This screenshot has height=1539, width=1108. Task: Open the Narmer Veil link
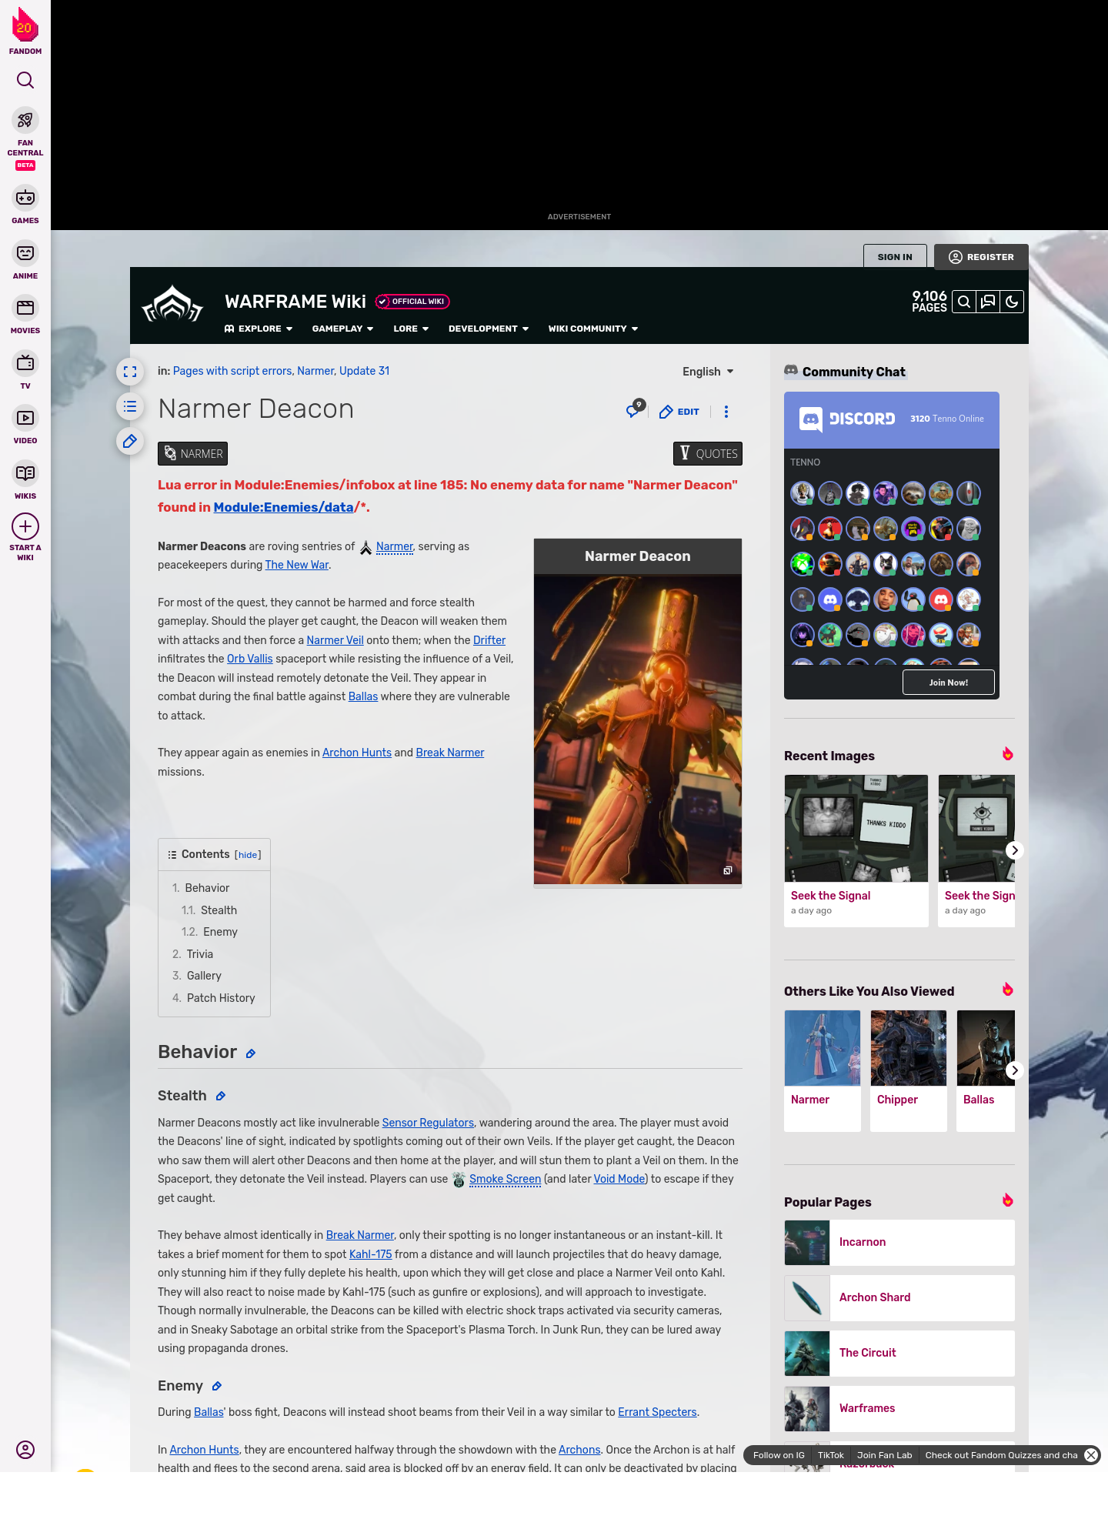coord(335,640)
